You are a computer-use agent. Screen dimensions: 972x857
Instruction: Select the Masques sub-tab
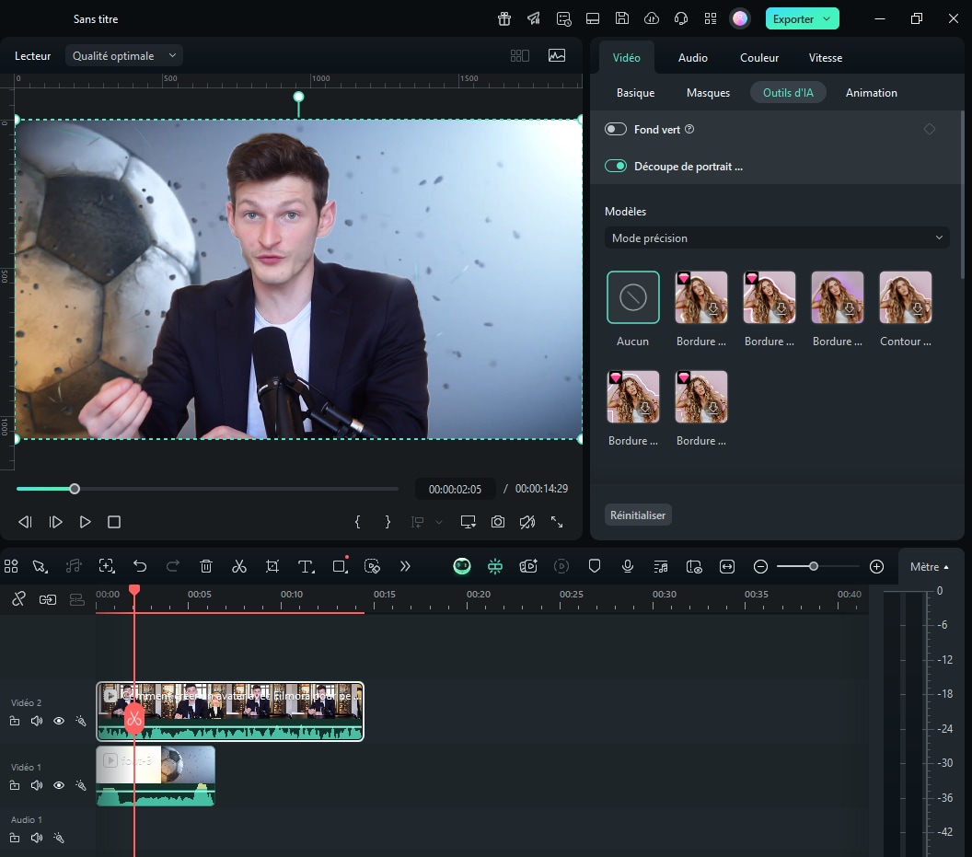708,92
